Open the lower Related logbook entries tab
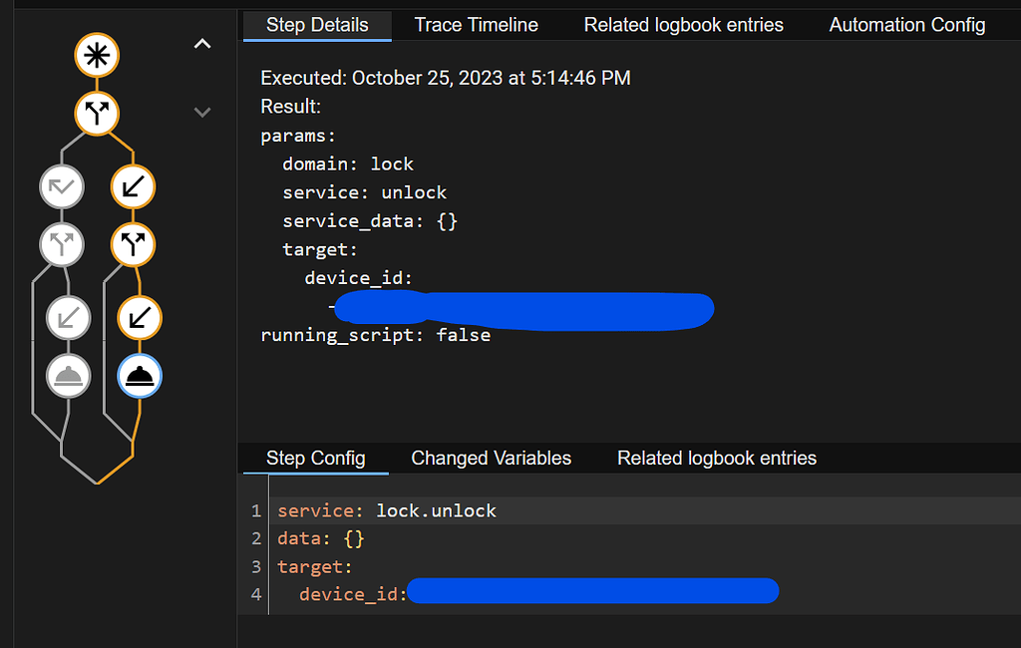Image resolution: width=1021 pixels, height=648 pixels. pyautogui.click(x=716, y=458)
